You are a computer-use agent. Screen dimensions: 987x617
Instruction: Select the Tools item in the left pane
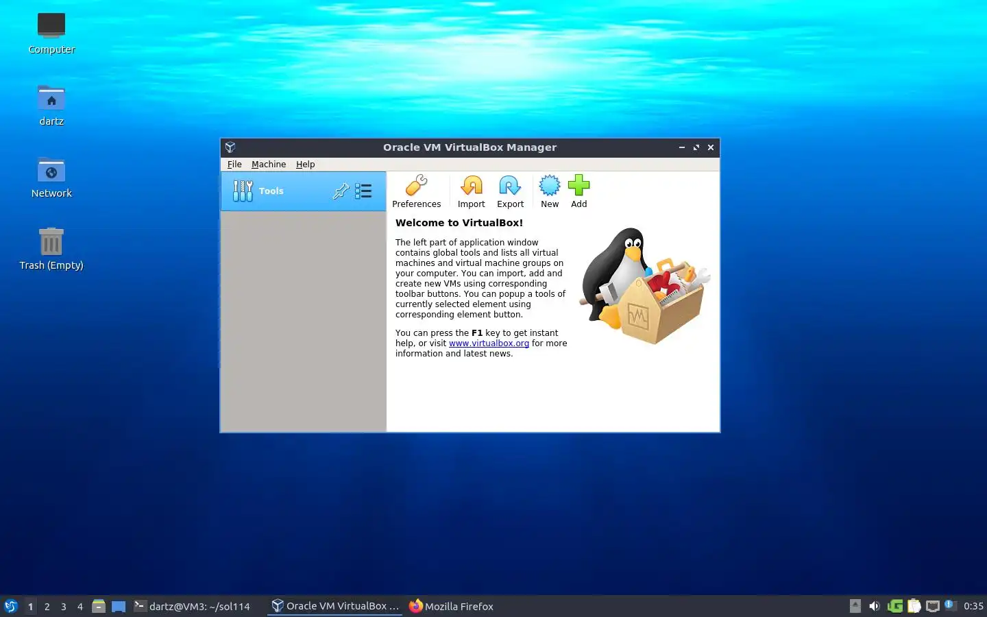pos(304,191)
